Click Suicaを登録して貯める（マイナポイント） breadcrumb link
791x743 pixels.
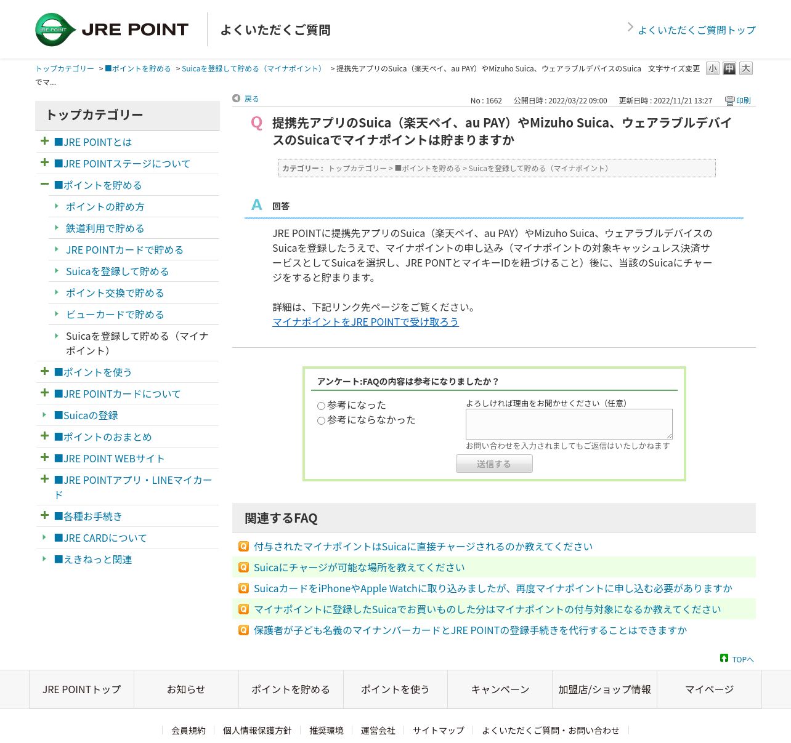pyautogui.click(x=253, y=68)
